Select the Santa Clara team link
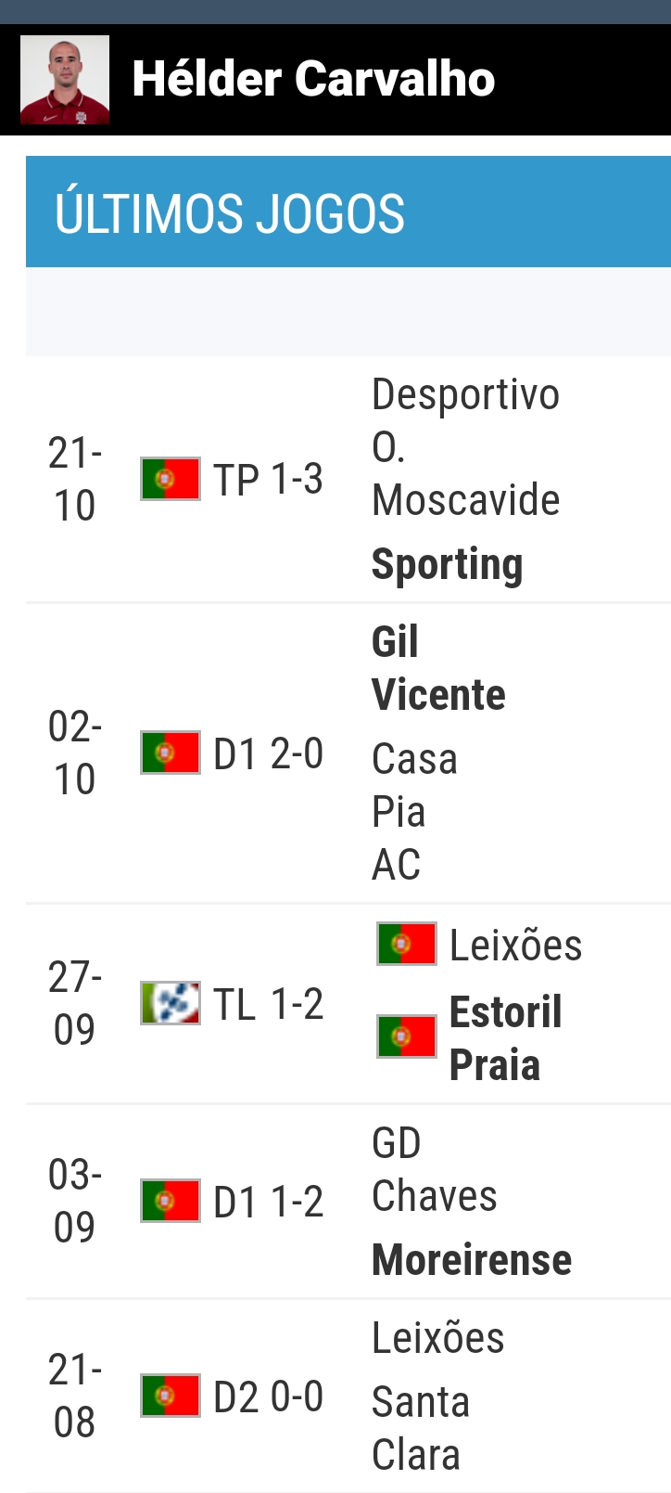Screen dimensions: 671x1493 click(x=420, y=1428)
